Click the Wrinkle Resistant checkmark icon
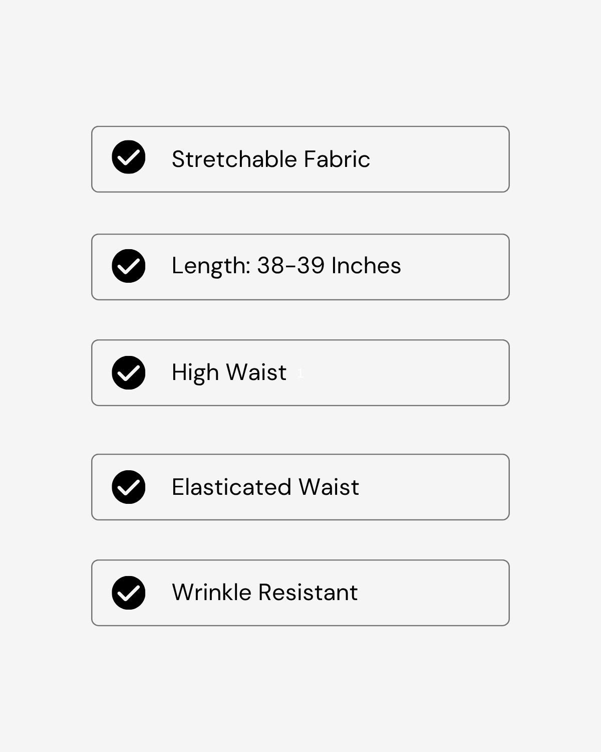 point(129,593)
